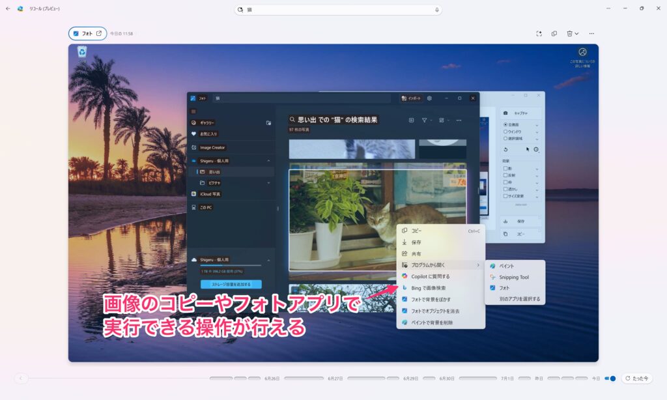667x400 pixels.
Task: Click the microphone icon in Recall search box
Action: coord(437,9)
